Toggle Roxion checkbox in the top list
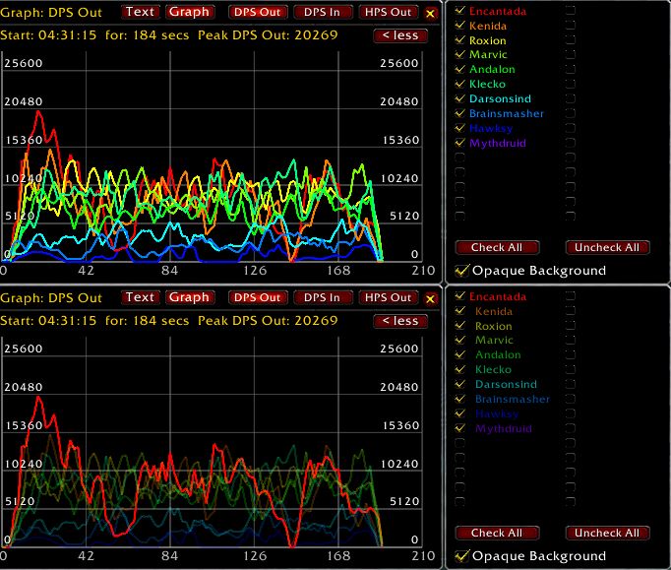671x570 pixels. tap(459, 41)
